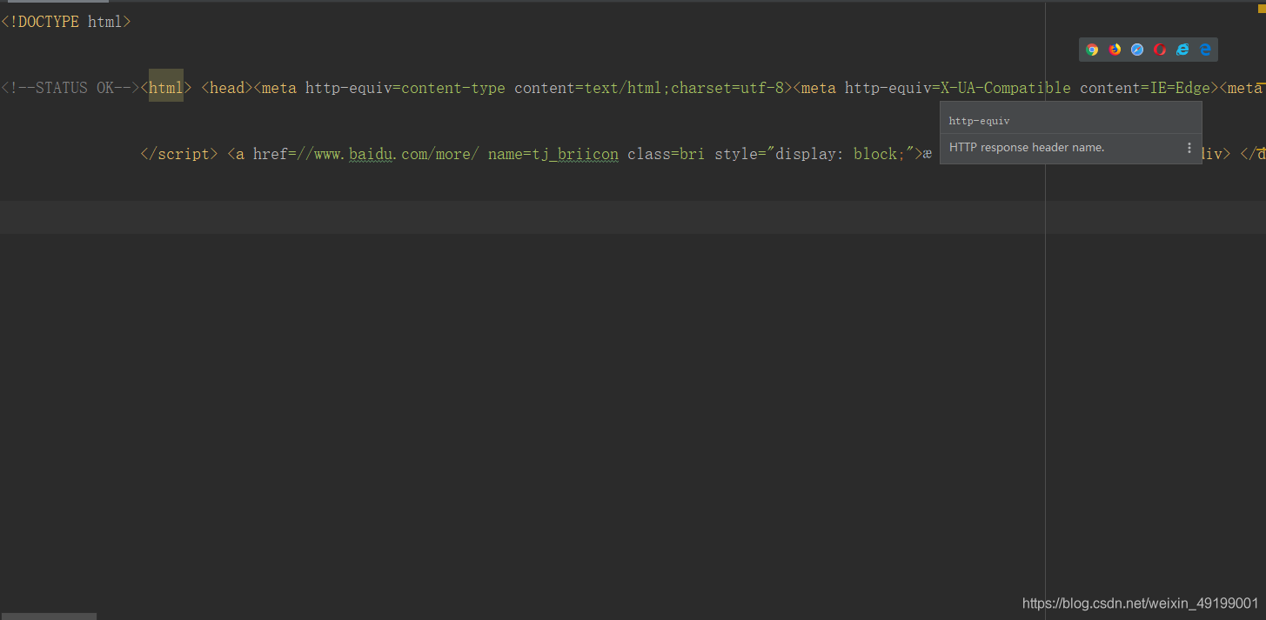Click the HTTP response header name description
Screen dimensions: 1266x620
pos(1027,148)
